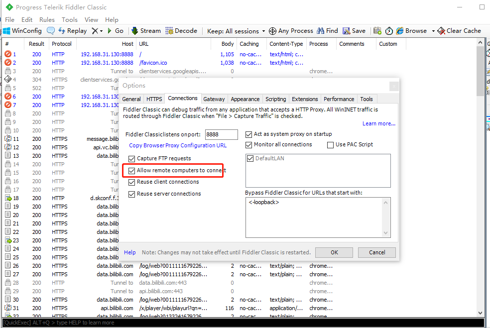The height and width of the screenshot is (328, 490).
Task: Replay the selected sessions
Action: click(x=73, y=31)
